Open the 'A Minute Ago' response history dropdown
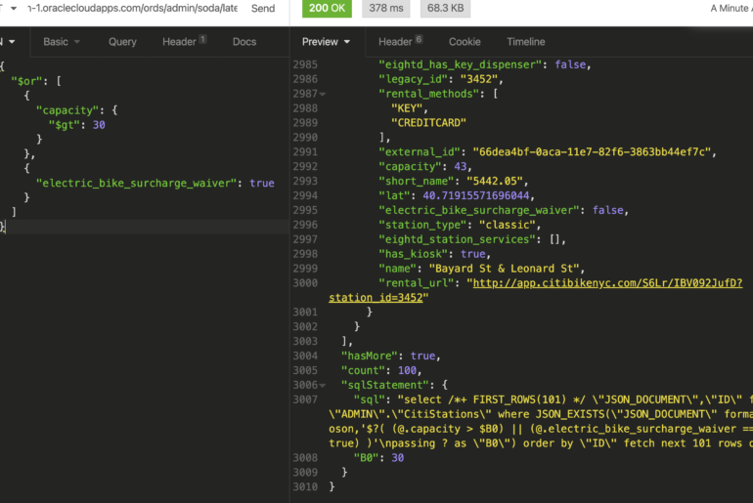This screenshot has width=753, height=503. point(730,9)
